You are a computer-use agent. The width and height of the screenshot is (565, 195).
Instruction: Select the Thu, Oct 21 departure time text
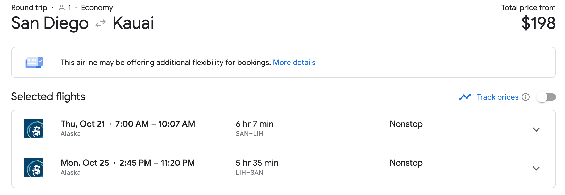[155, 124]
